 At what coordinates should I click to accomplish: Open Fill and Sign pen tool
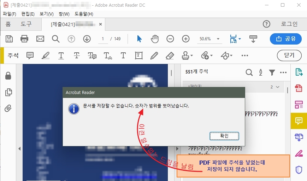[x=299, y=153]
